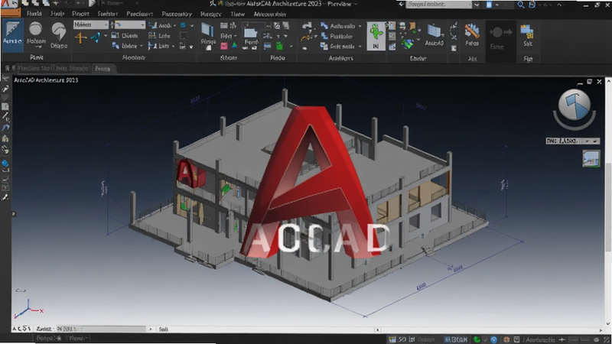Screen dimensions: 612x344
Task: Click the light-highlighted green creature icon button
Action: pyautogui.click(x=376, y=36)
